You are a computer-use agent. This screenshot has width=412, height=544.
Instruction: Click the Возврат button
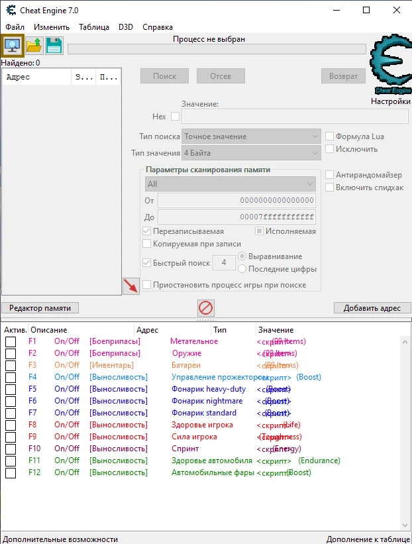(x=343, y=76)
